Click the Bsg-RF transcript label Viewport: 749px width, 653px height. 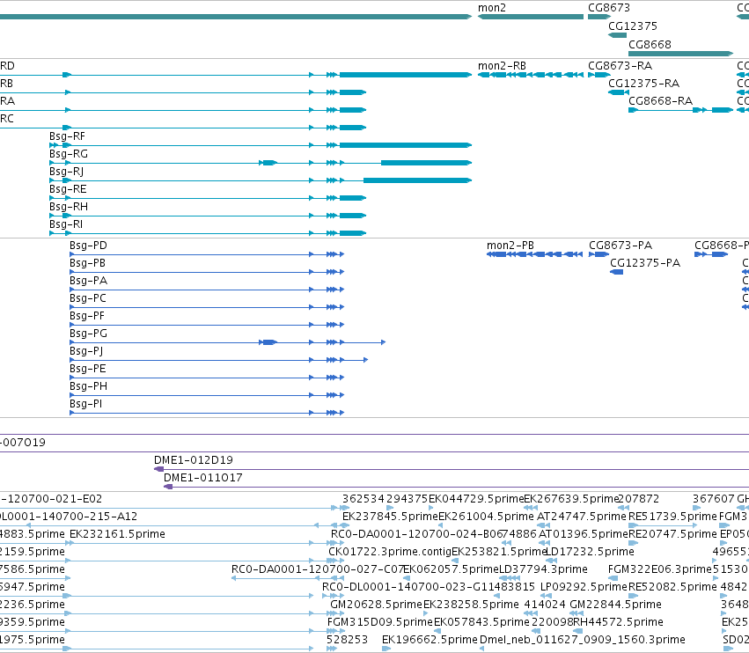[67, 136]
